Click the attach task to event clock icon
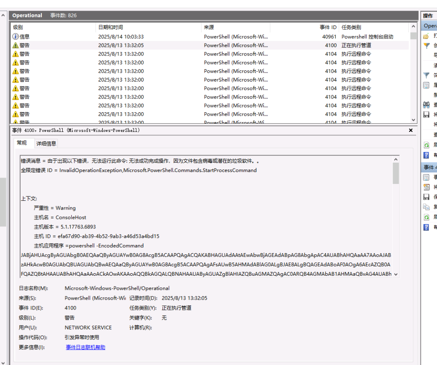The width and height of the screenshot is (437, 365). pyautogui.click(x=426, y=187)
